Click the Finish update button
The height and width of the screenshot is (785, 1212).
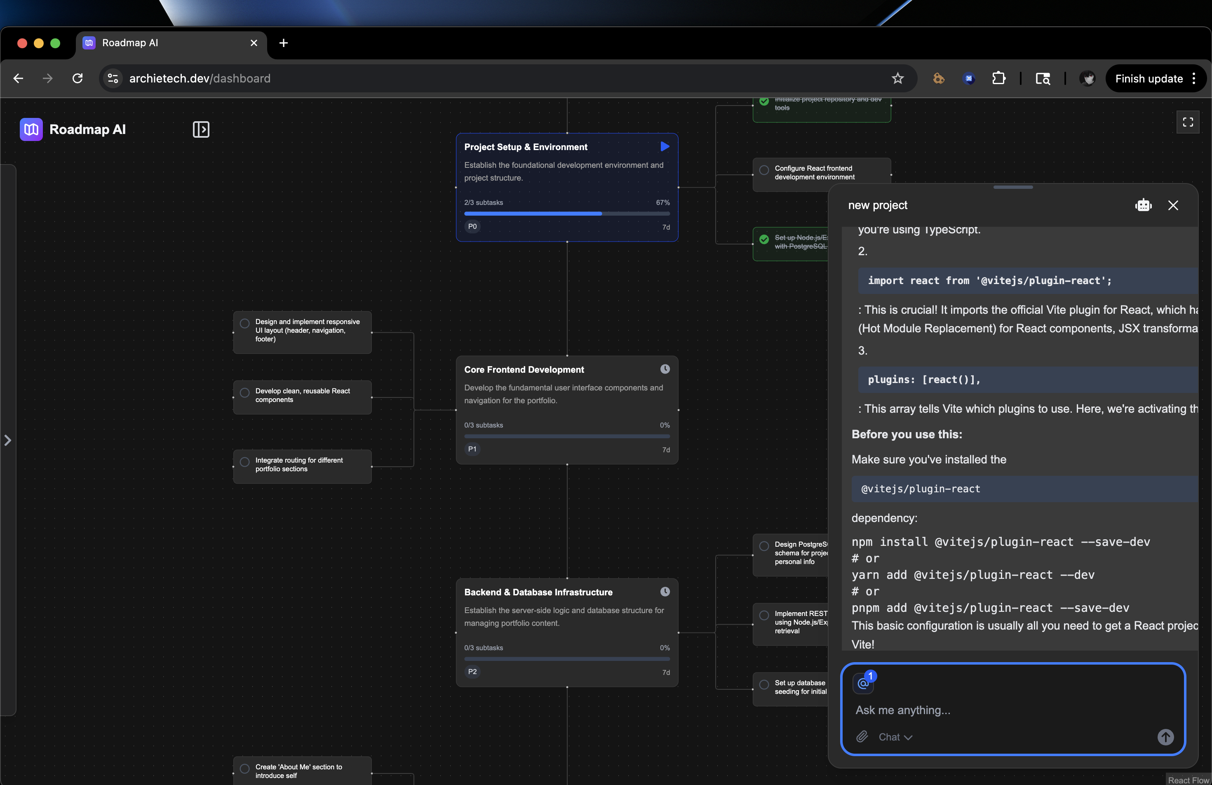point(1149,78)
